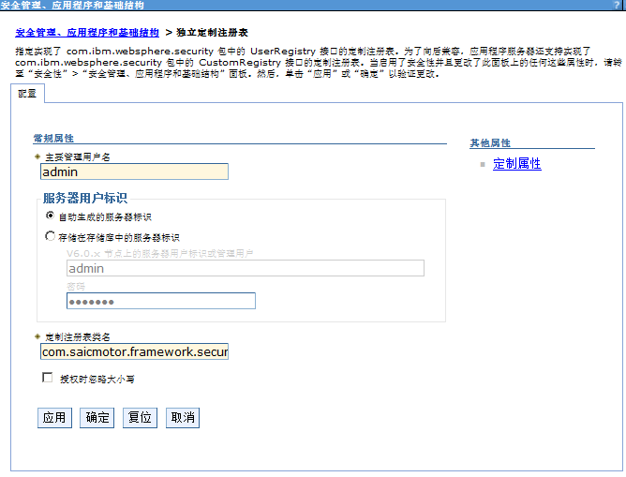626x477 pixels.
Task: Click the 复位 button
Action: [140, 418]
